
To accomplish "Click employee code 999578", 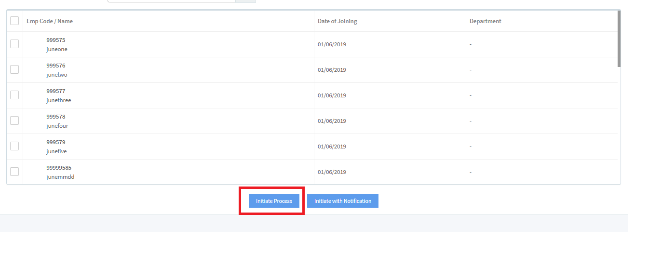I will click(x=56, y=117).
